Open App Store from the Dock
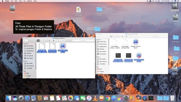 click(114, 98)
